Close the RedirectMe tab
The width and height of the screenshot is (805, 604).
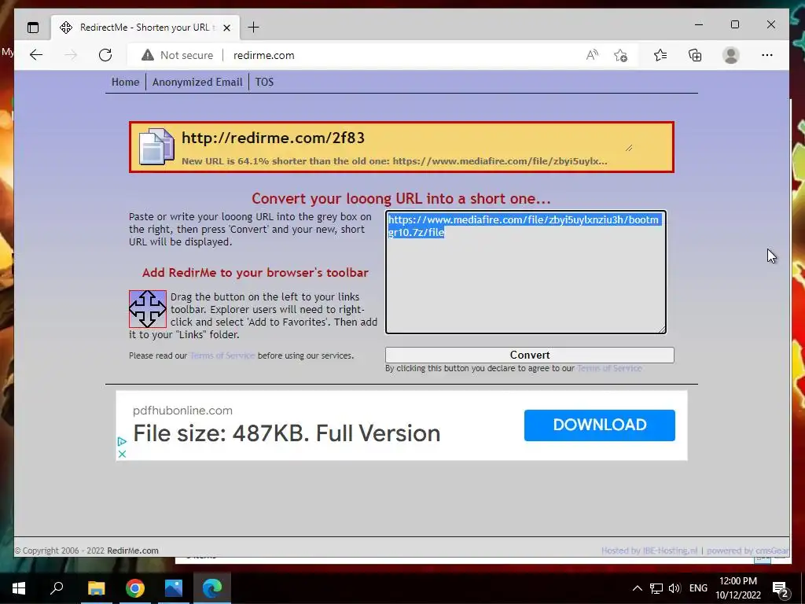[226, 28]
